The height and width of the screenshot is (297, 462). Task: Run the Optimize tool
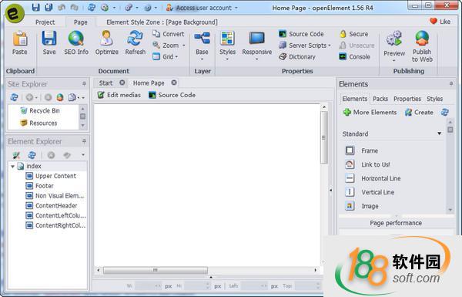click(x=107, y=43)
